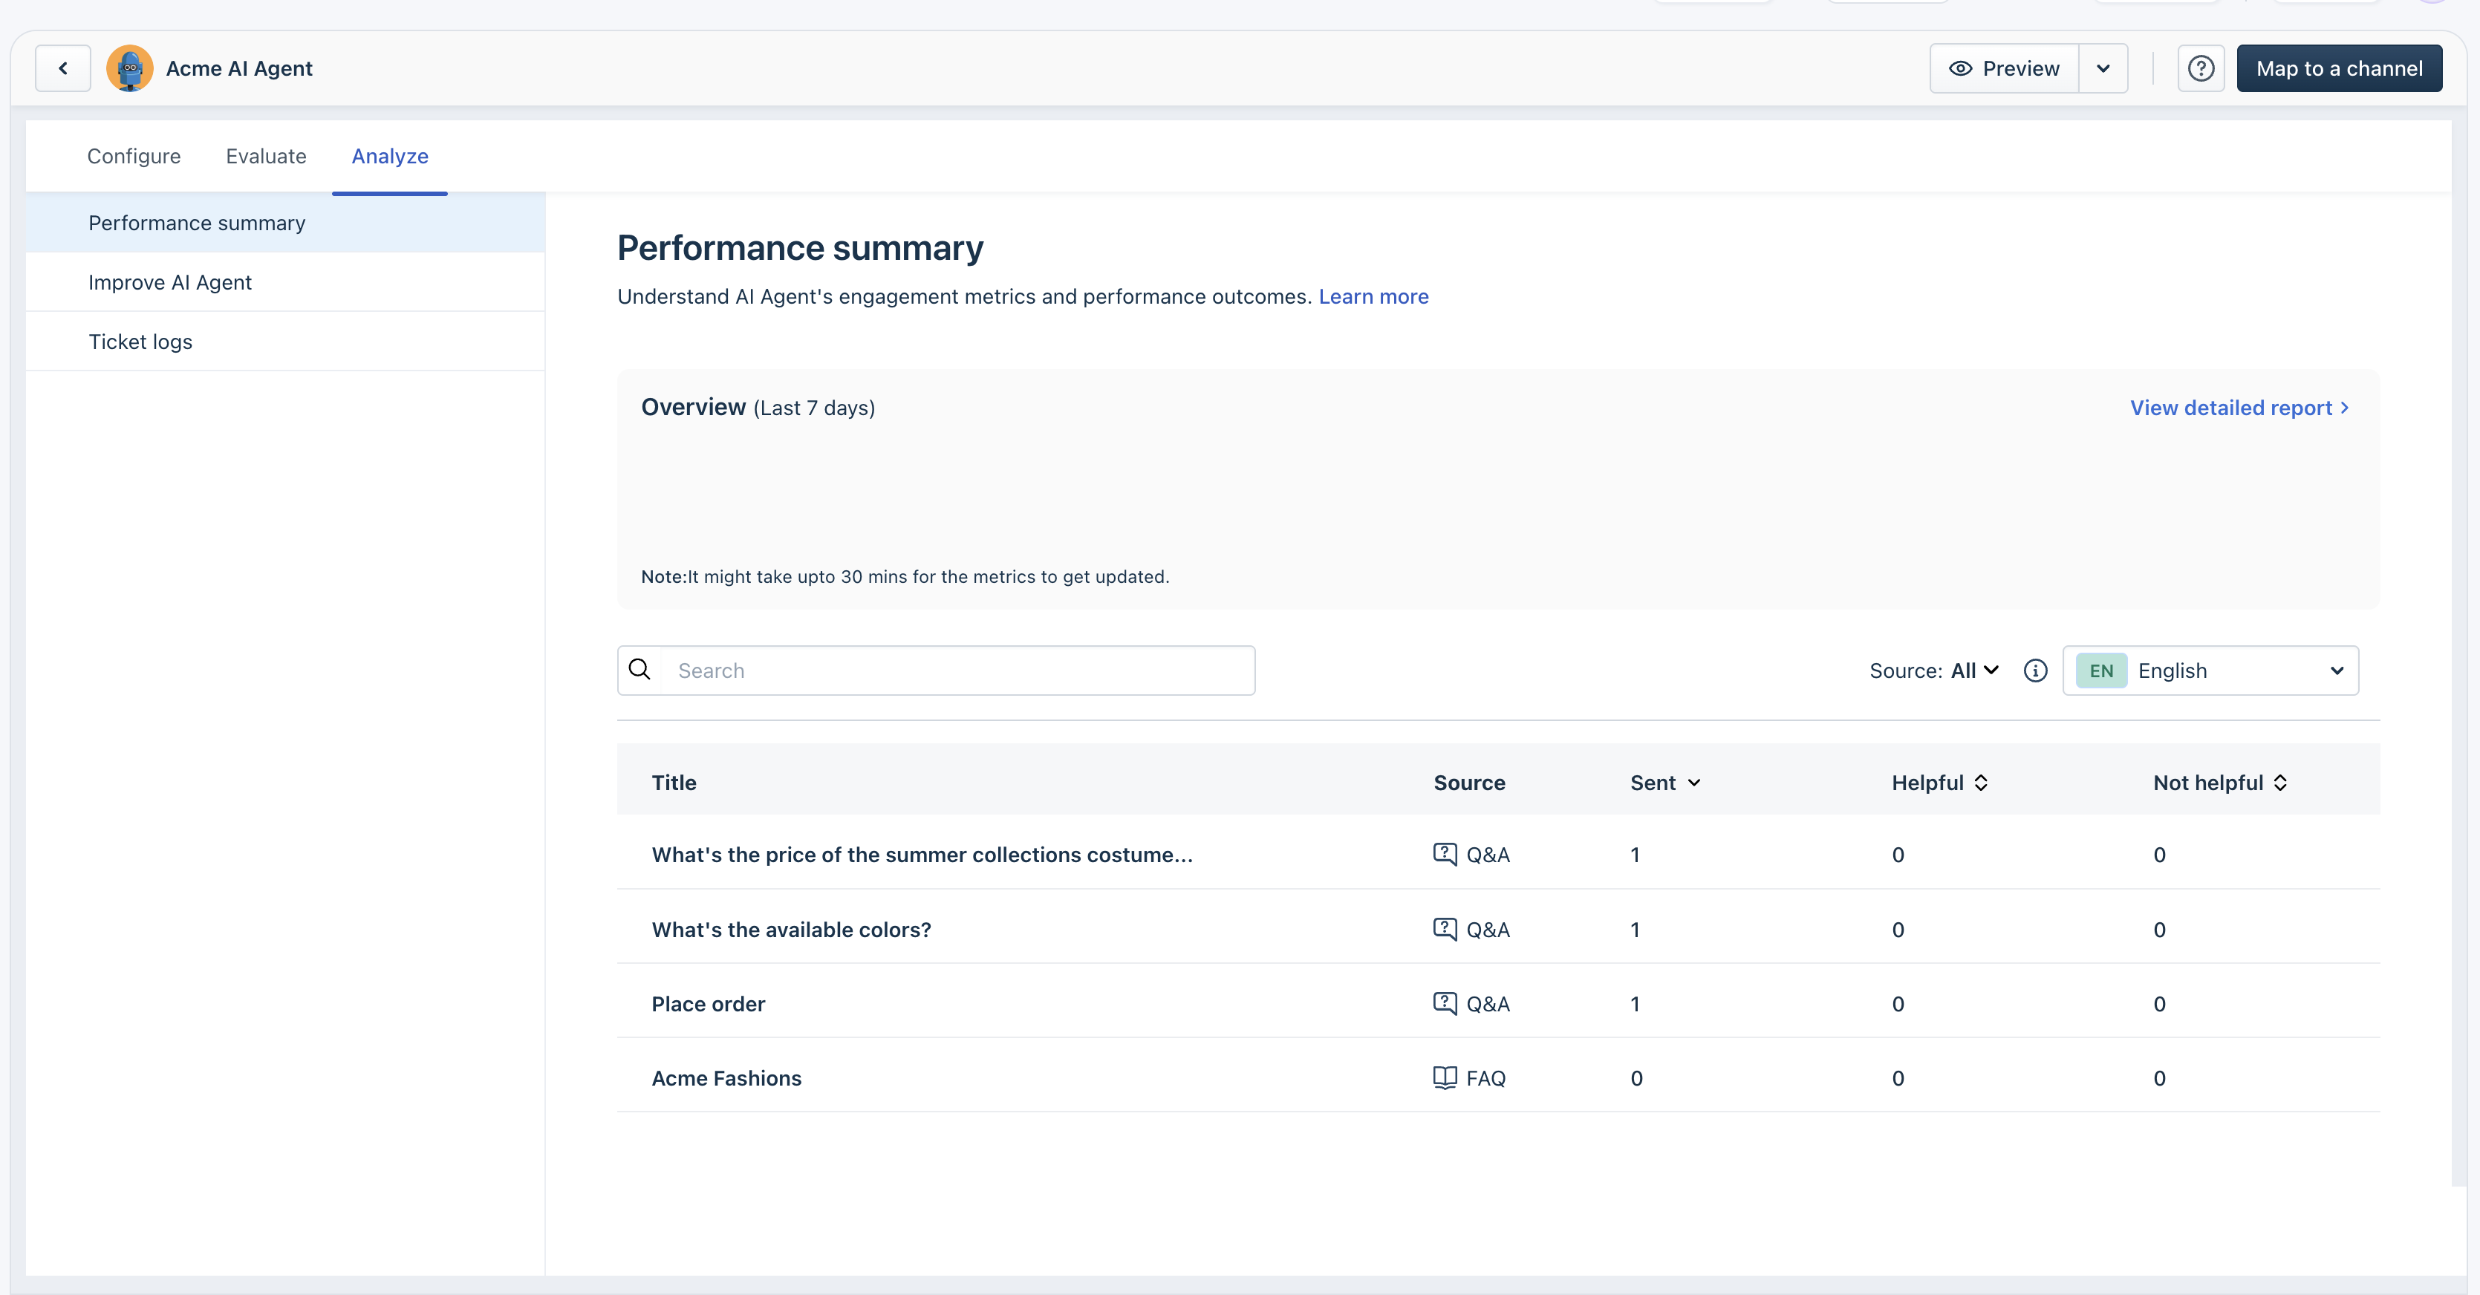Screen dimensions: 2480x1295
Task: Open Ticket logs in sidebar
Action: pos(140,342)
